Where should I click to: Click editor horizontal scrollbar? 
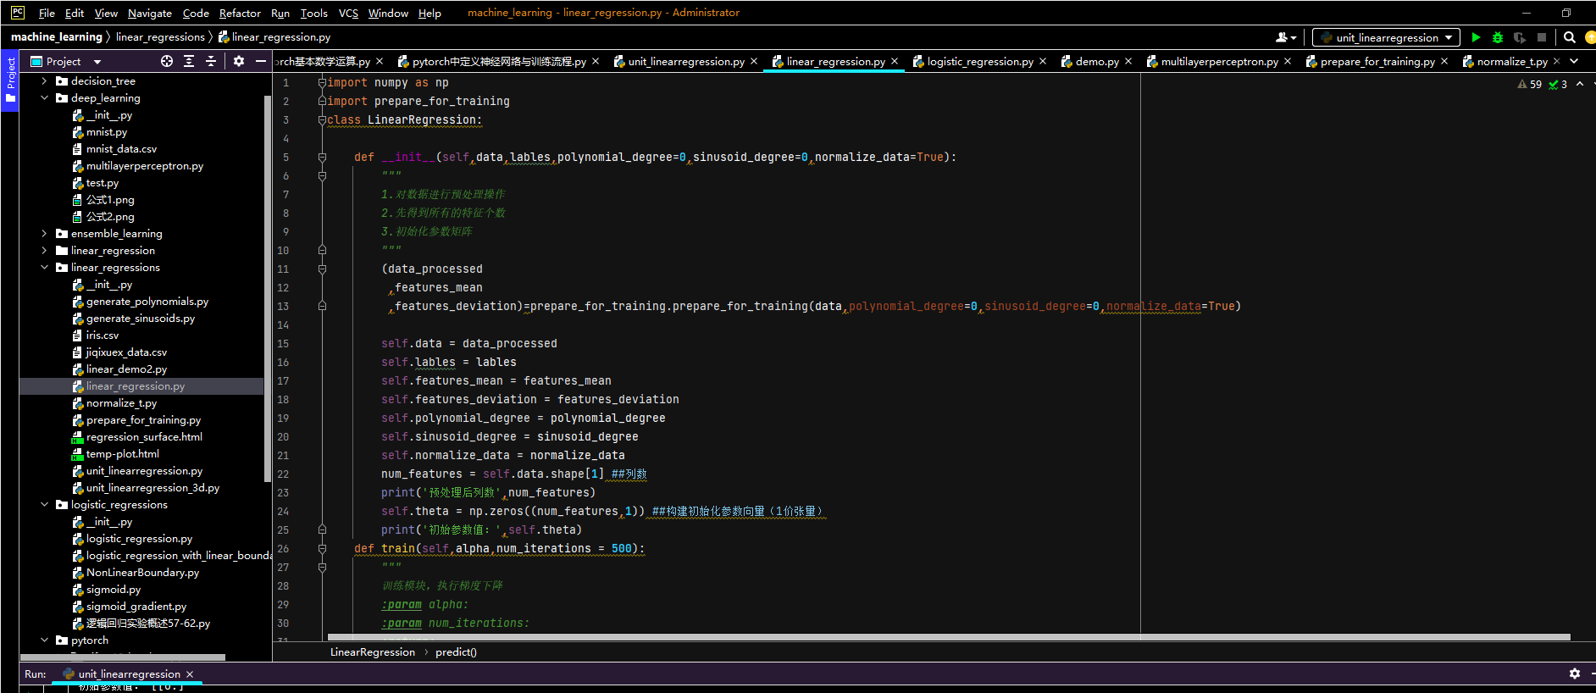[x=949, y=637]
